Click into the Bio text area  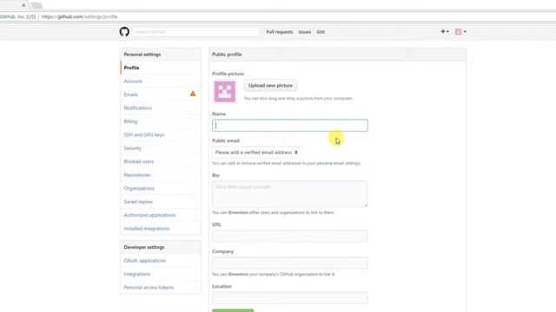click(289, 193)
